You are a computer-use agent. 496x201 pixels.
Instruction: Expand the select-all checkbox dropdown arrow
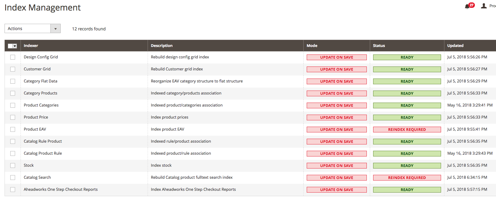pos(15,46)
